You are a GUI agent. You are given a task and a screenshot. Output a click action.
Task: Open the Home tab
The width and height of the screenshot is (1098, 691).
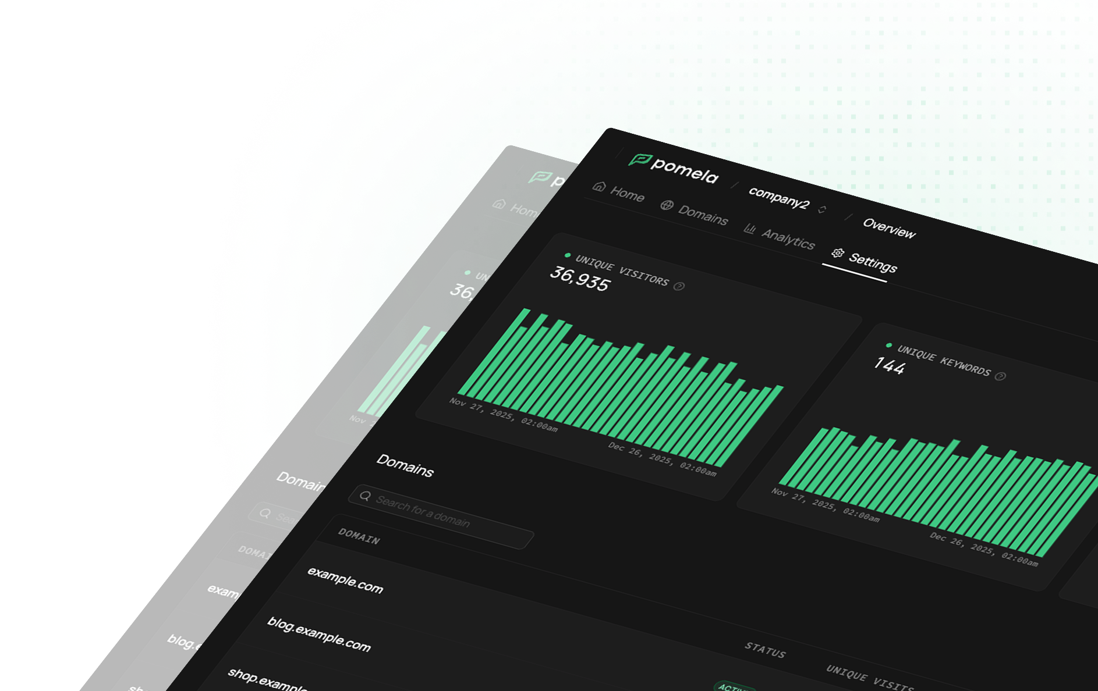618,191
